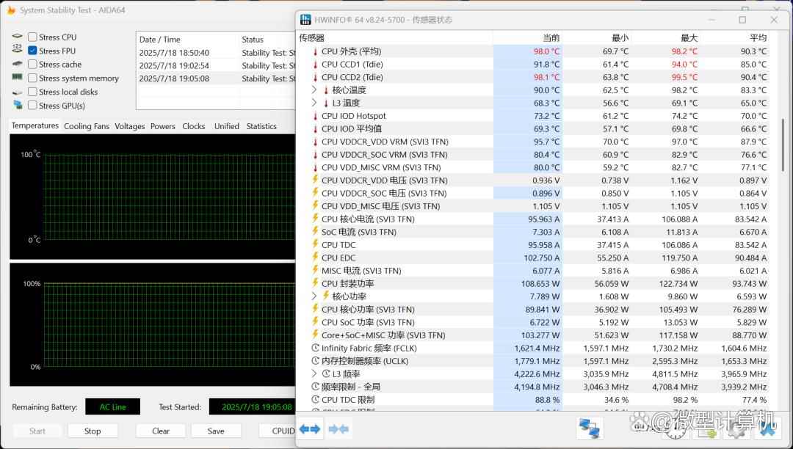Click the cache chip icon next to Stress cache

tap(17, 64)
